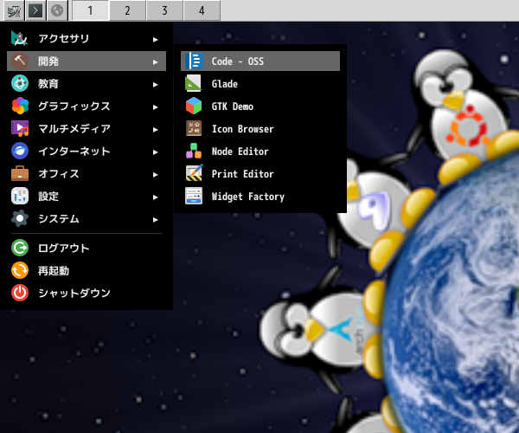Expand the アクセサリ submenu arrow

tap(155, 40)
